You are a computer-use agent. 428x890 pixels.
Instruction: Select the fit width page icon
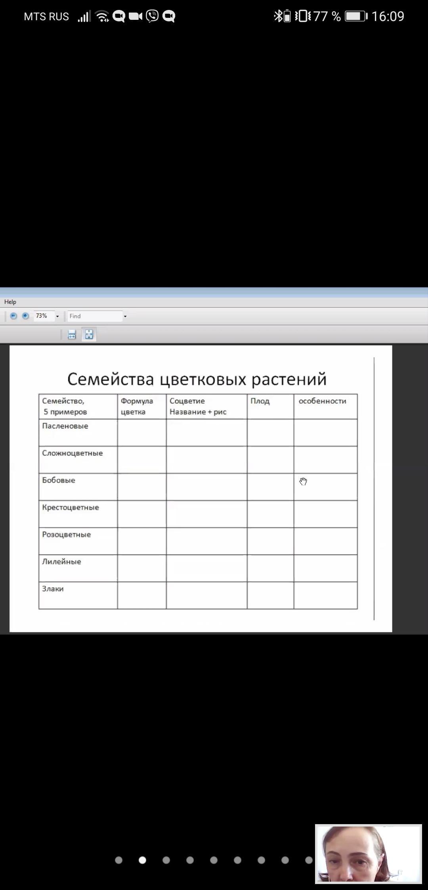pos(72,335)
